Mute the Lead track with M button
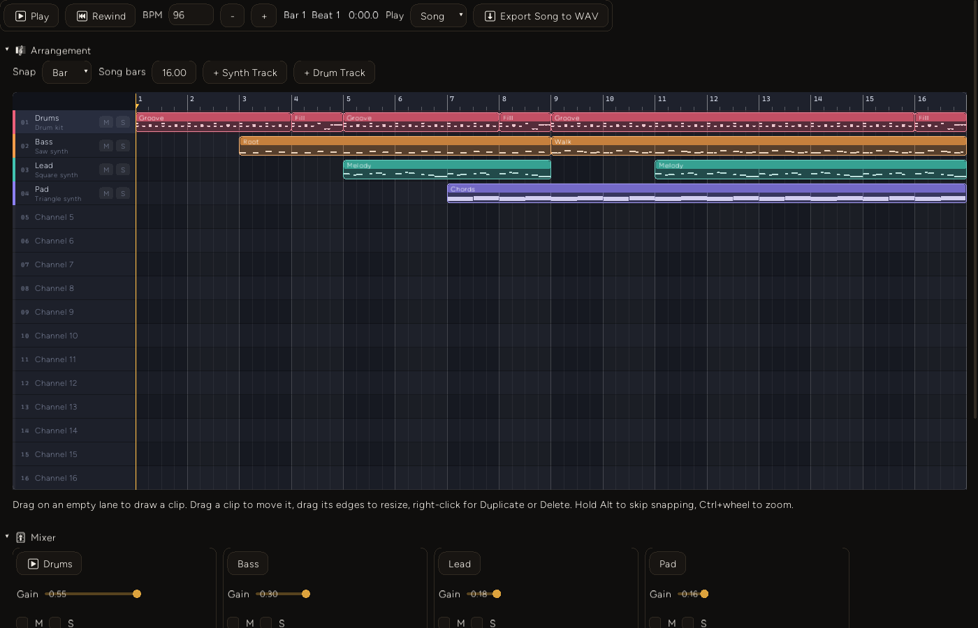The height and width of the screenshot is (628, 978). (106, 170)
